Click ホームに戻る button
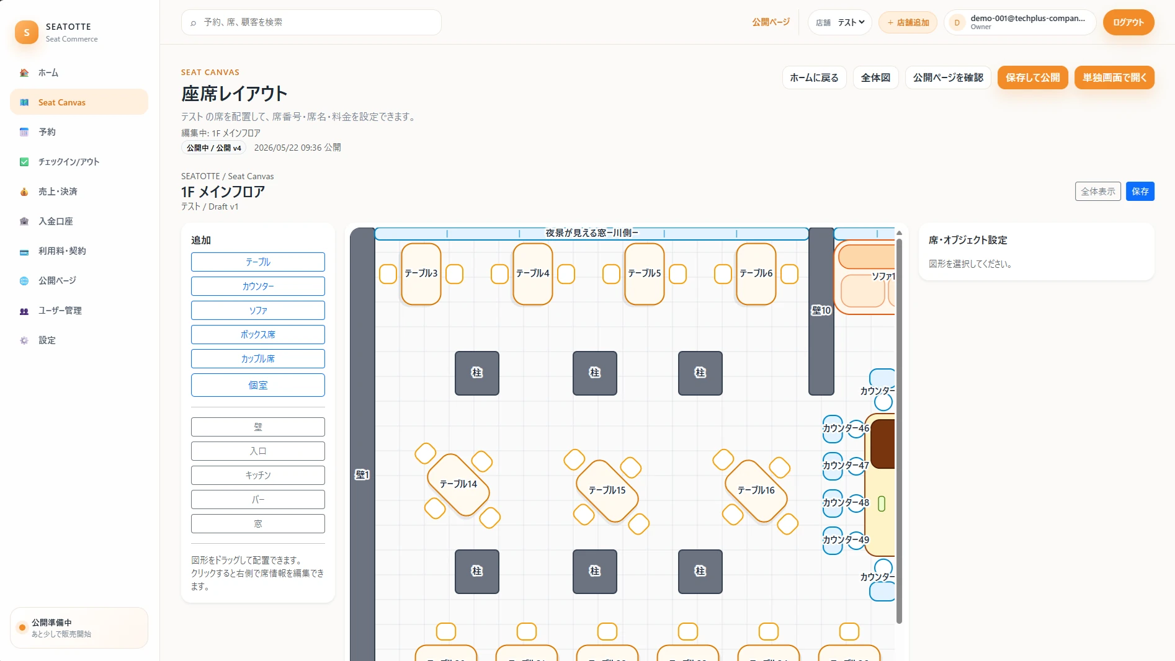This screenshot has width=1175, height=661. click(x=814, y=78)
